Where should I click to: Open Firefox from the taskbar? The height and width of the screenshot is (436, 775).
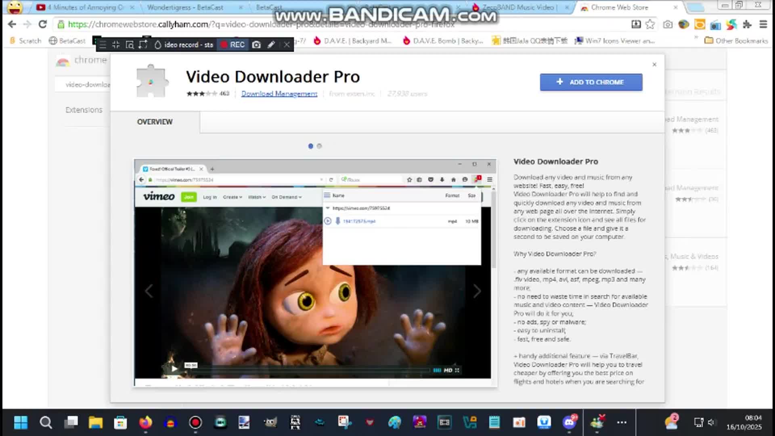pos(145,423)
